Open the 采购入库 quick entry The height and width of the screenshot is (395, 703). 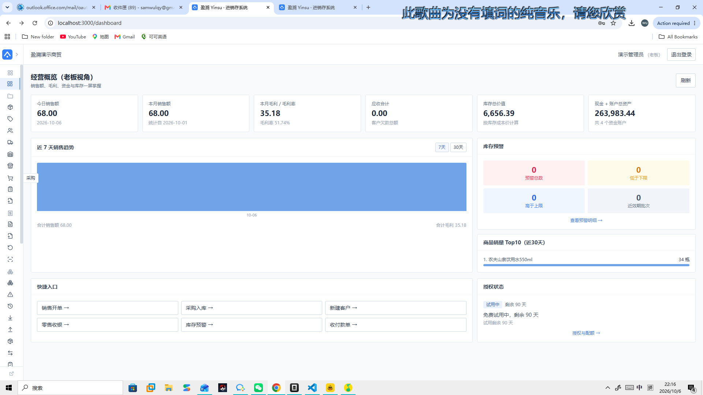point(252,308)
